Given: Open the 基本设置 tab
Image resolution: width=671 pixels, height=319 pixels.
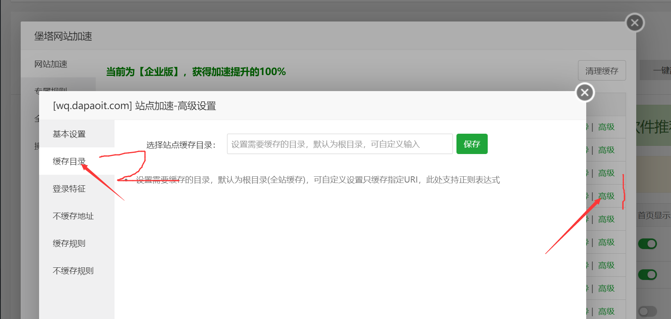Looking at the screenshot, I should coord(77,134).
